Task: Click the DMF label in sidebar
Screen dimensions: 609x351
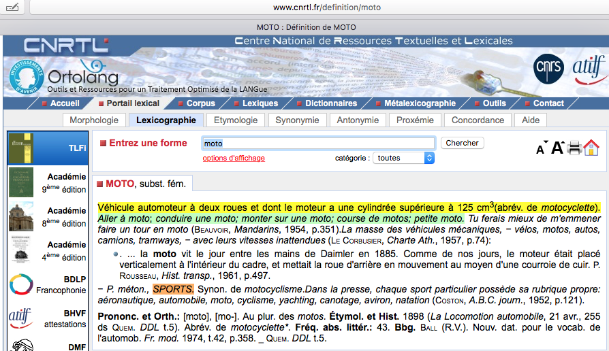Action: click(77, 347)
